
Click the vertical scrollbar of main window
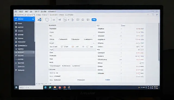tap(159, 42)
